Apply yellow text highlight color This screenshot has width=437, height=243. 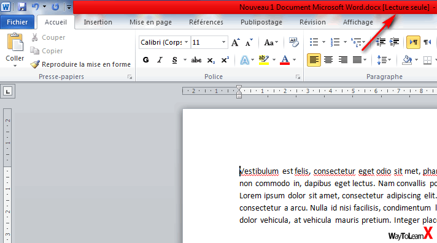click(264, 60)
